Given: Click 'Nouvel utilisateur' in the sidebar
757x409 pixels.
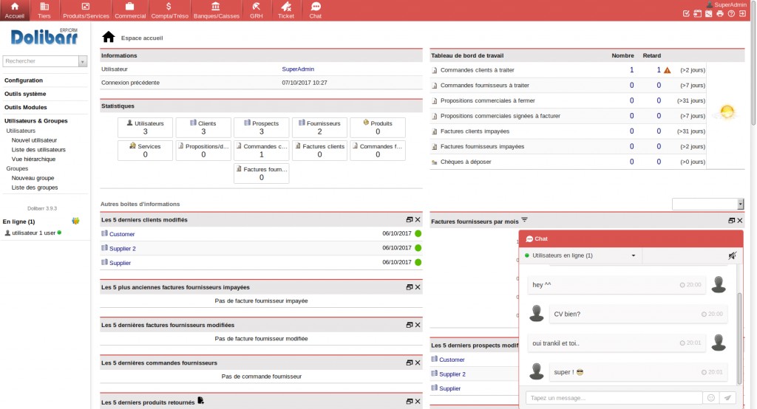Looking at the screenshot, I should (34, 140).
